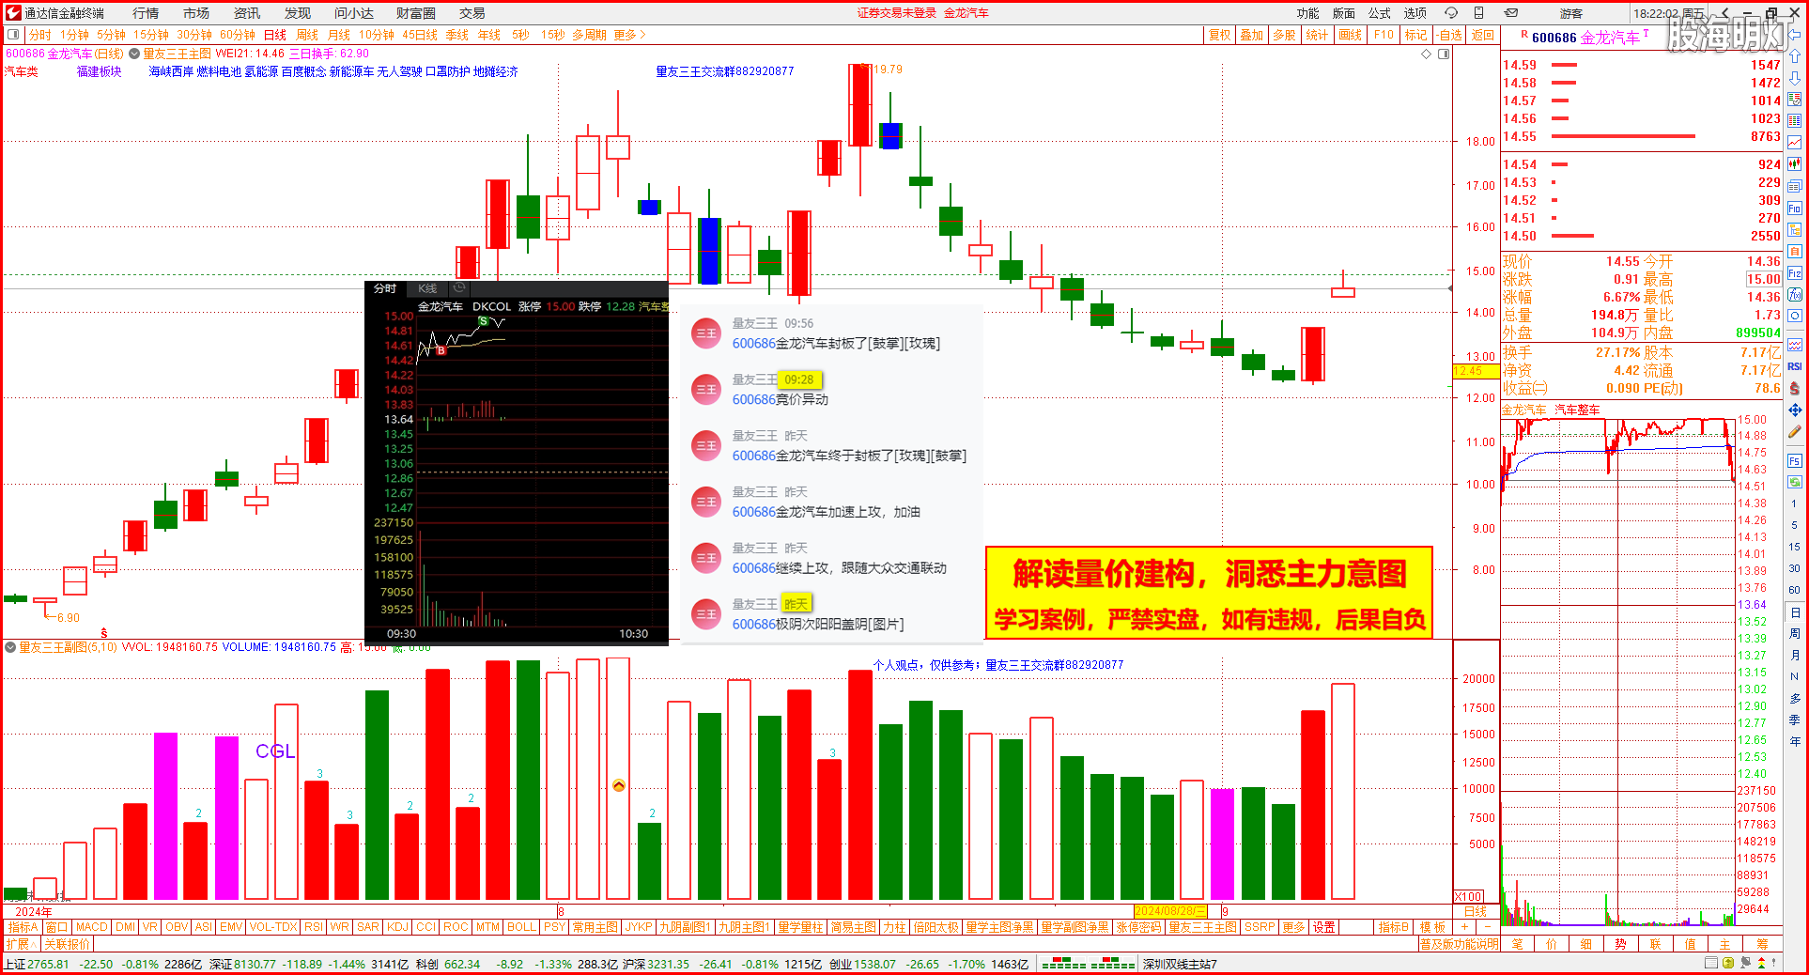Open the 指标A indicator selector
The height and width of the screenshot is (975, 1809).
coord(23,927)
